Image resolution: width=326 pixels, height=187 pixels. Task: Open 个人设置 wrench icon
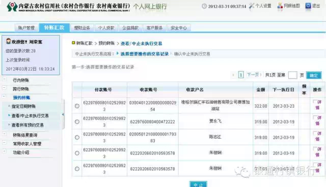pos(252,6)
